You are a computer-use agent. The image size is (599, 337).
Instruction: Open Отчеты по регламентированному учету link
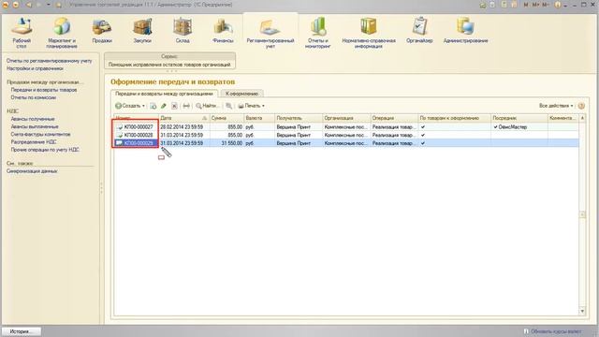click(50, 61)
